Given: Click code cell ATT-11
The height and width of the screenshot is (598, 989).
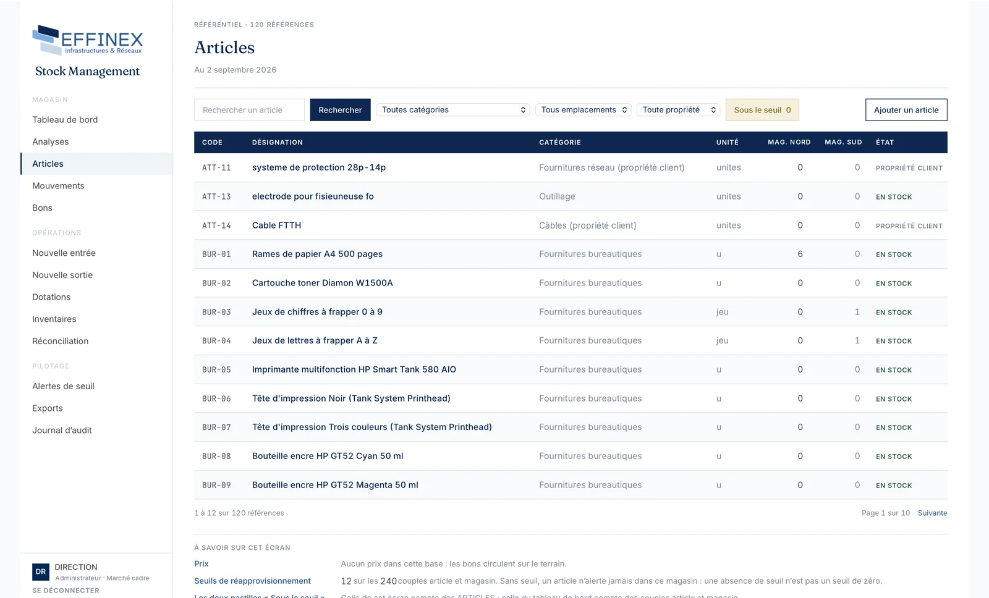Looking at the screenshot, I should click(216, 168).
